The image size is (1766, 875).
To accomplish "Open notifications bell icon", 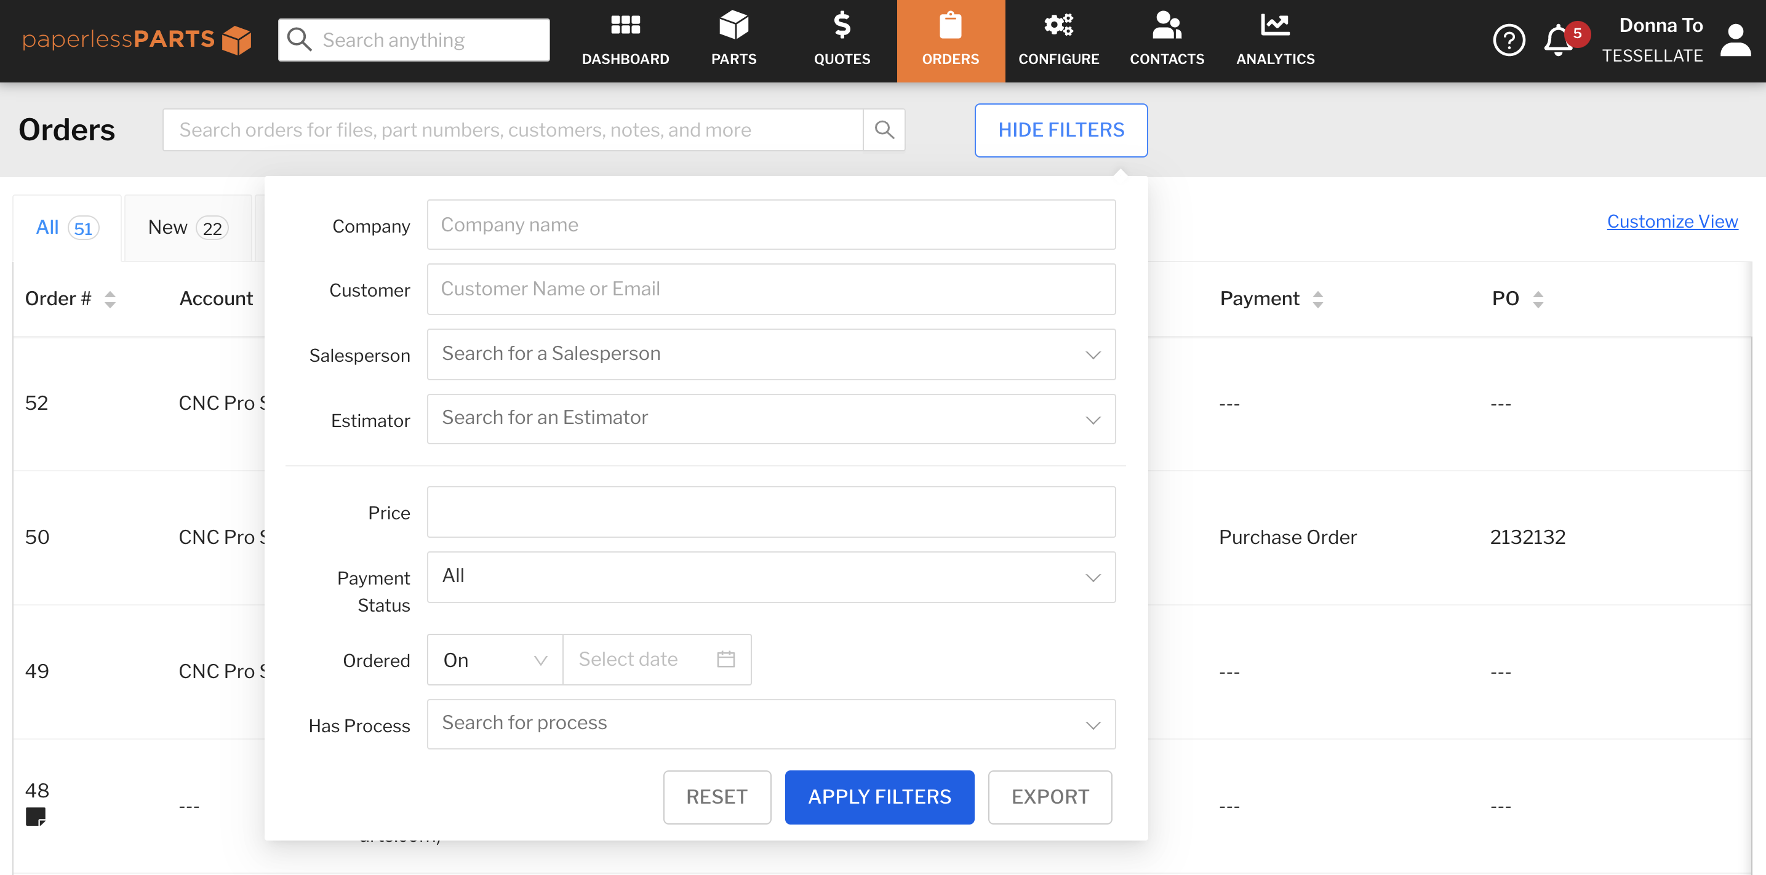I will [x=1557, y=41].
